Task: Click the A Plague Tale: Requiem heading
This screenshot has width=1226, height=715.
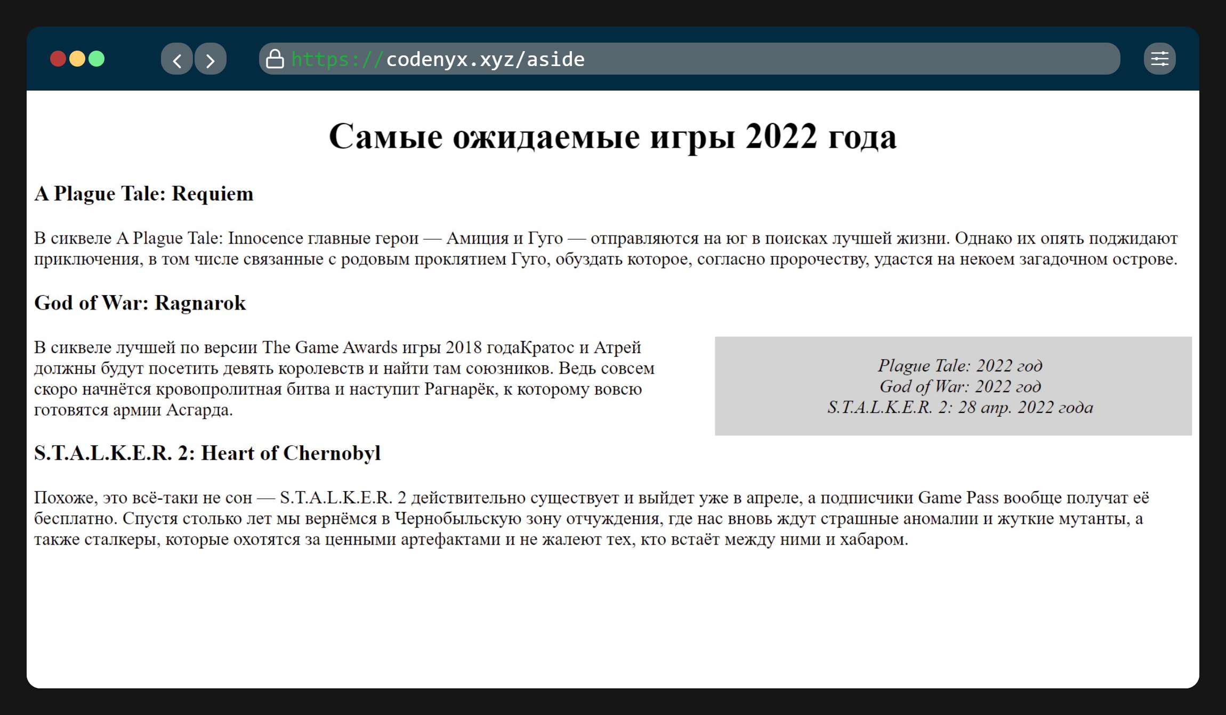Action: 144,193
